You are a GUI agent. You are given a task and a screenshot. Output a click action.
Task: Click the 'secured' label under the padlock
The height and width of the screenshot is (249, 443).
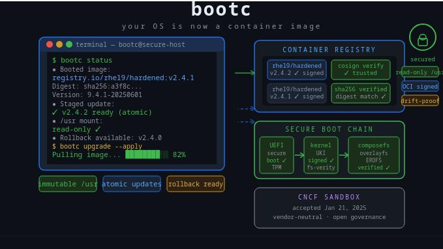pyautogui.click(x=423, y=59)
